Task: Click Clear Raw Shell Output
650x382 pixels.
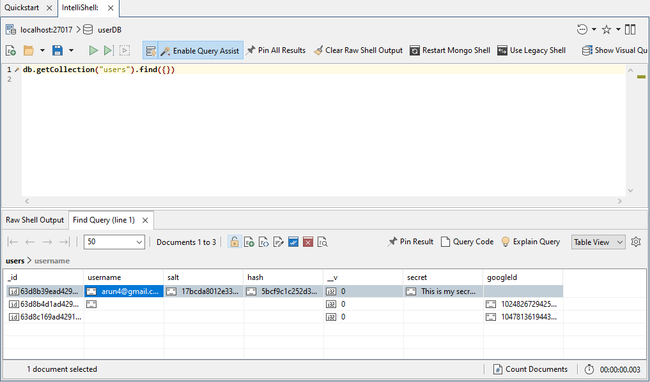Action: [358, 50]
